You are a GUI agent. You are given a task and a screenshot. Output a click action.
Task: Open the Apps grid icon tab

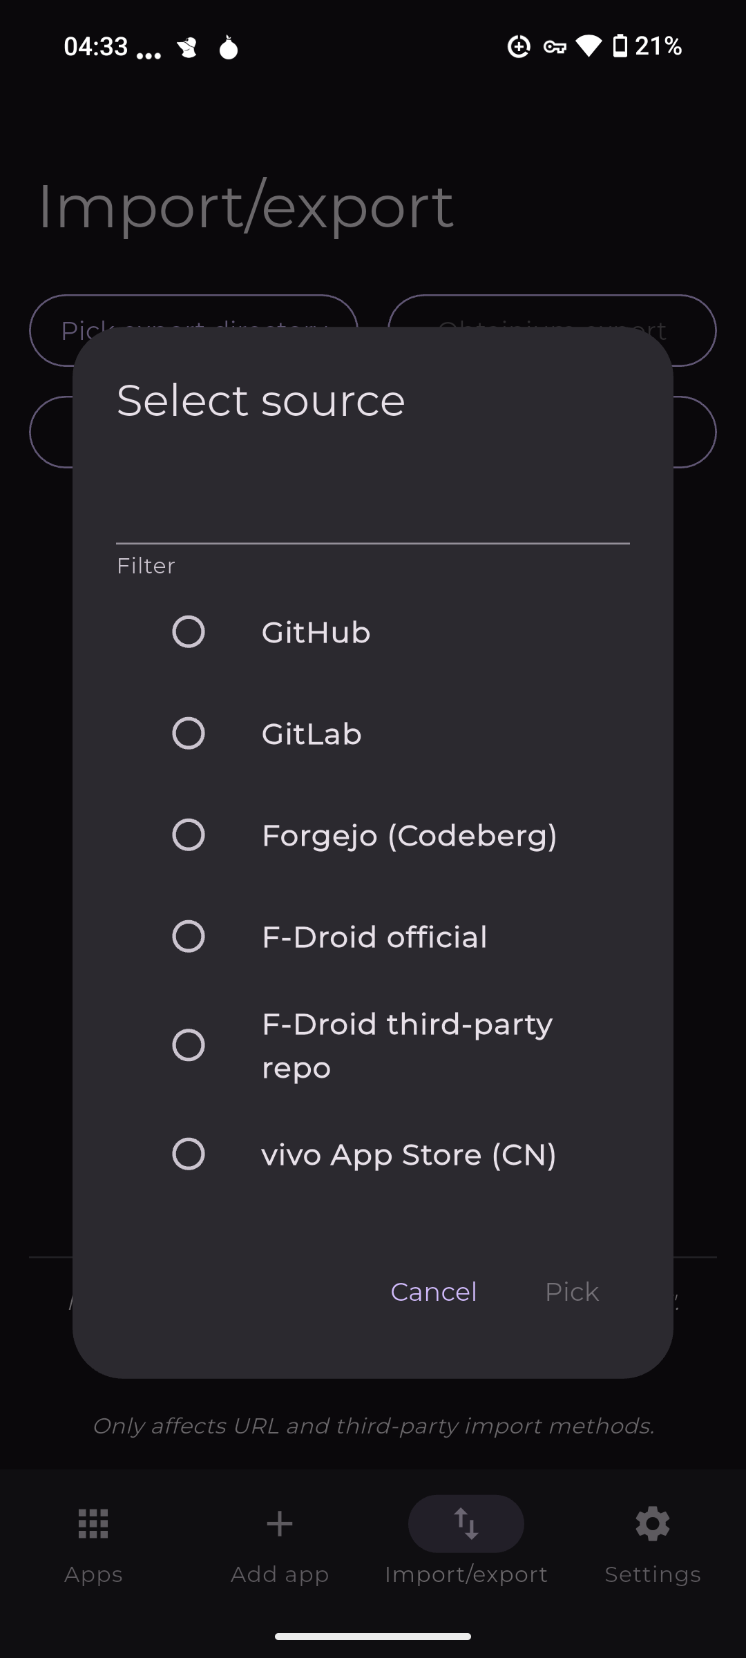click(x=93, y=1524)
